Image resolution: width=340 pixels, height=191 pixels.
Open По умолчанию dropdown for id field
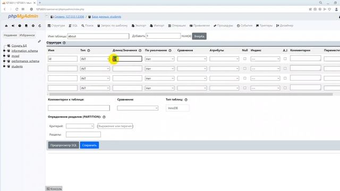(x=159, y=59)
